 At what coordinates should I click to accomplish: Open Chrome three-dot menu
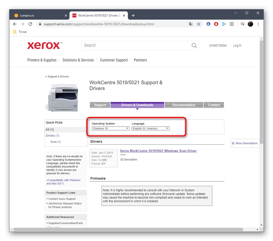coord(258,24)
